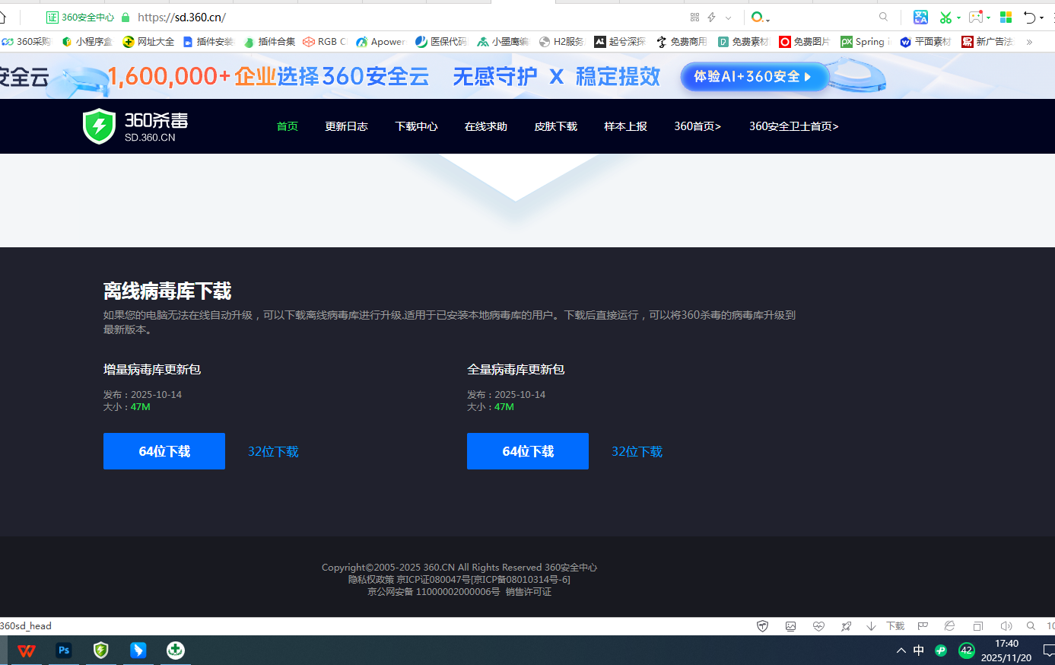Open the 更新日志 navigation menu item
The width and height of the screenshot is (1055, 665).
click(346, 126)
